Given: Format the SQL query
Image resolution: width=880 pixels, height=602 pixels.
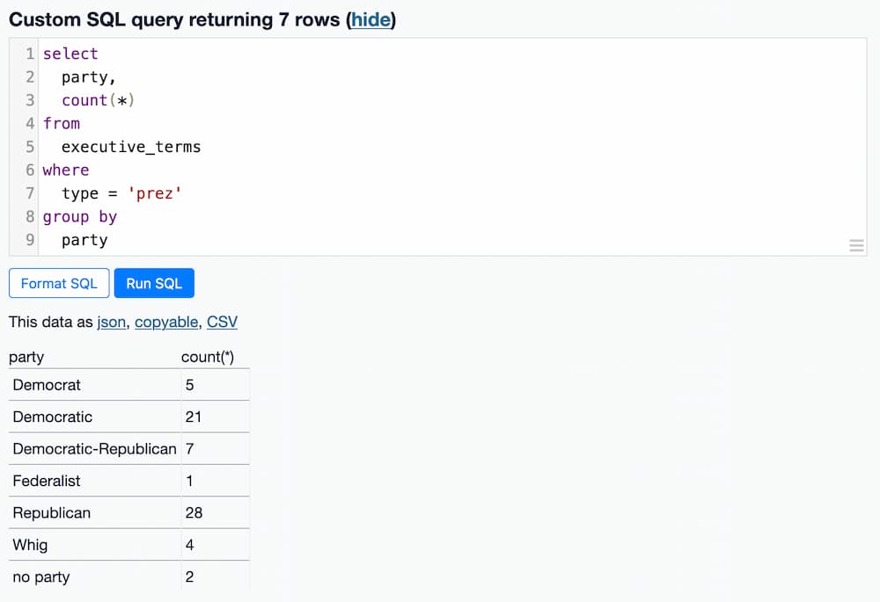Looking at the screenshot, I should tap(59, 283).
